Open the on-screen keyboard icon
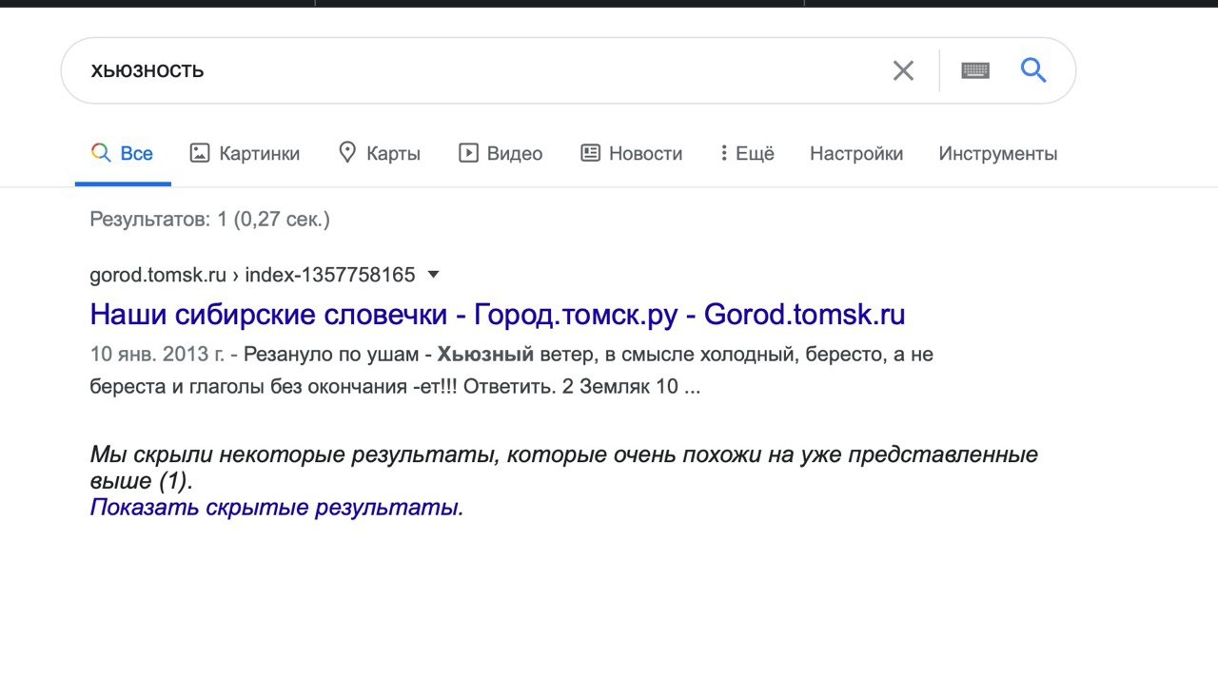Screen dimensions: 1218x675 click(x=975, y=70)
